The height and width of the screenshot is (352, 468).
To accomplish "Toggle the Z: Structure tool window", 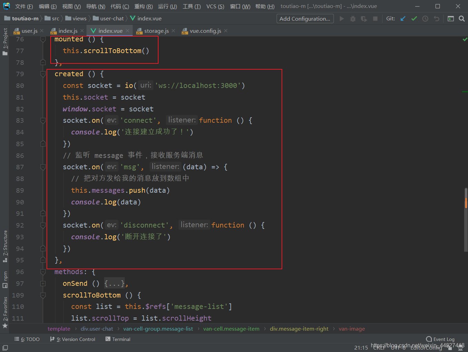I will (5, 246).
